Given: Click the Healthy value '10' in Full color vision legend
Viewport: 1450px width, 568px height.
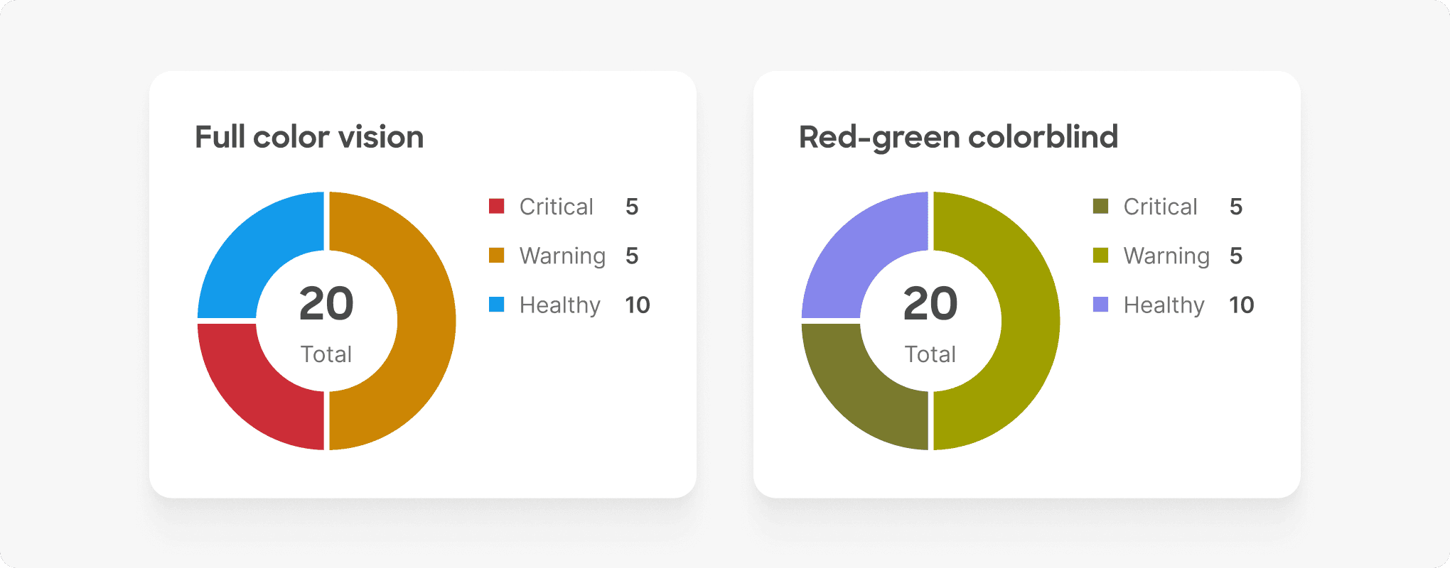Looking at the screenshot, I should click(638, 305).
